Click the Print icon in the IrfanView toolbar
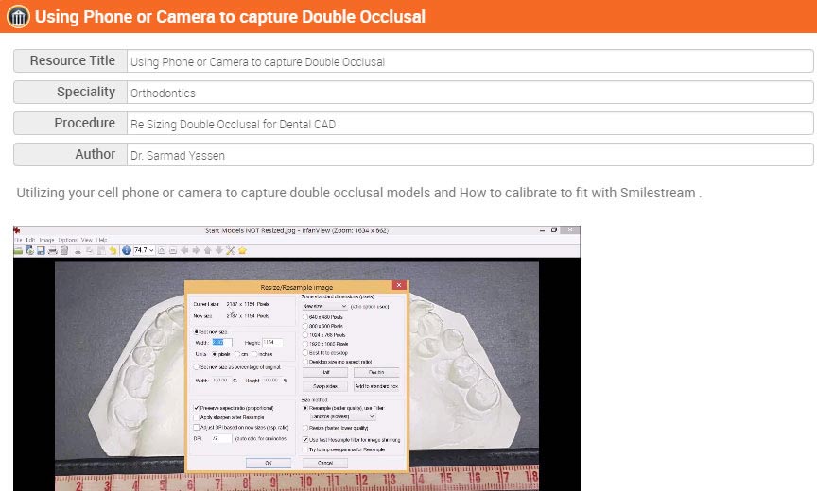 (53, 251)
